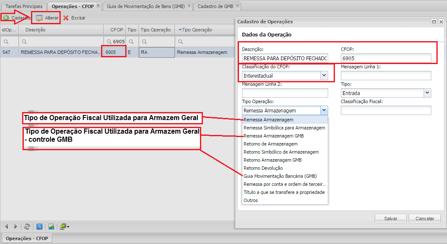Open the Tipo dropdown showing Entrada
Viewport: 447px width, 244px height.
pos(427,93)
